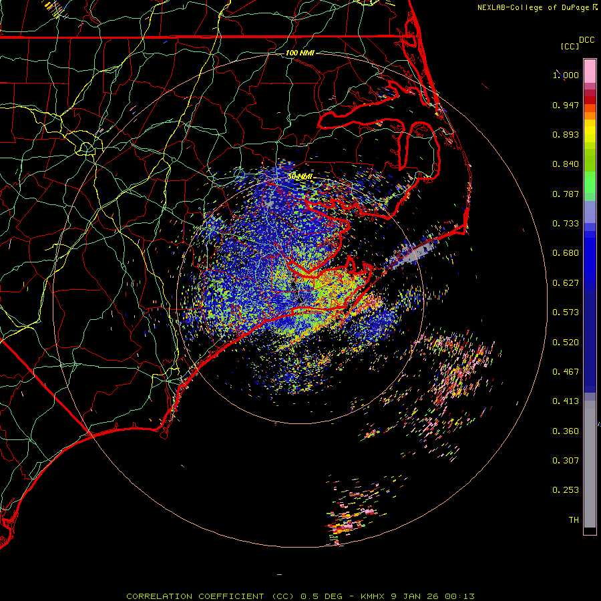Screen dimensions: 601x601
Task: Select the 0.413 scale value
Action: [x=566, y=401]
